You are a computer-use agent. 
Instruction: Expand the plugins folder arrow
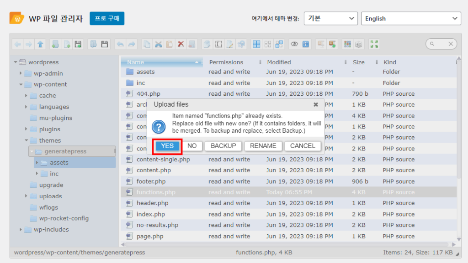click(x=26, y=129)
